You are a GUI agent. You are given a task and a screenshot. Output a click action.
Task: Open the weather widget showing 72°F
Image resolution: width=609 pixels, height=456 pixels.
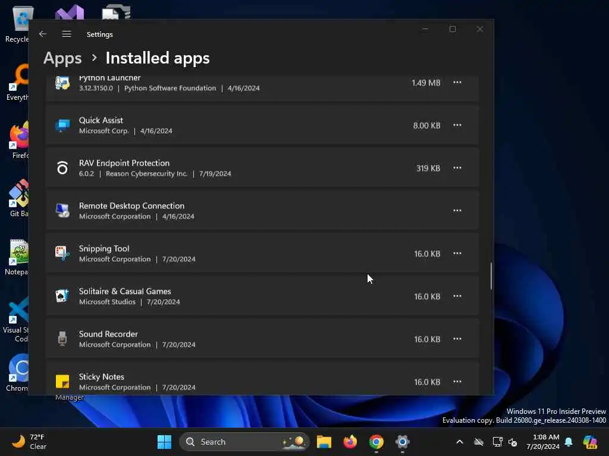(29, 442)
